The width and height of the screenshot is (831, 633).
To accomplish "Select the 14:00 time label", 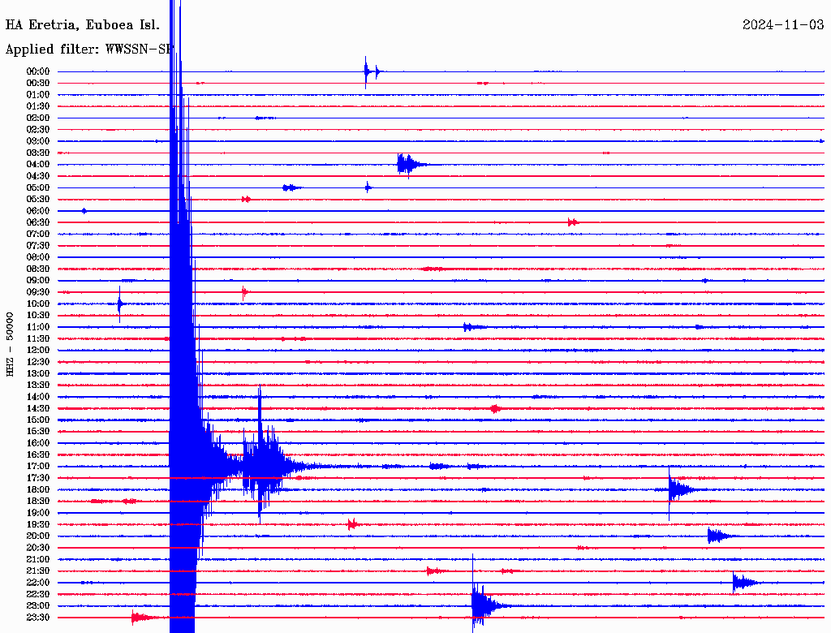I will (x=38, y=397).
